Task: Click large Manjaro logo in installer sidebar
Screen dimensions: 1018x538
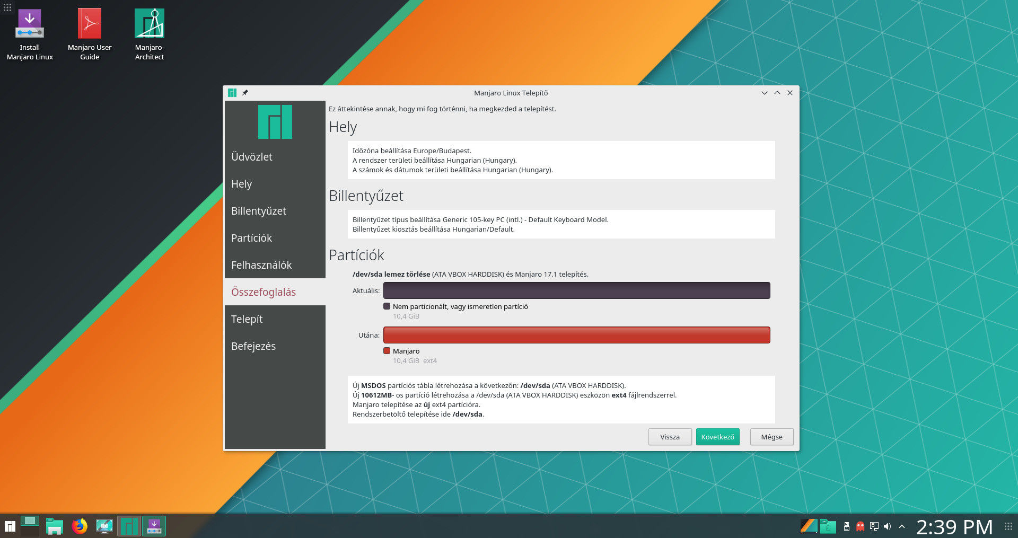Action: tap(275, 122)
